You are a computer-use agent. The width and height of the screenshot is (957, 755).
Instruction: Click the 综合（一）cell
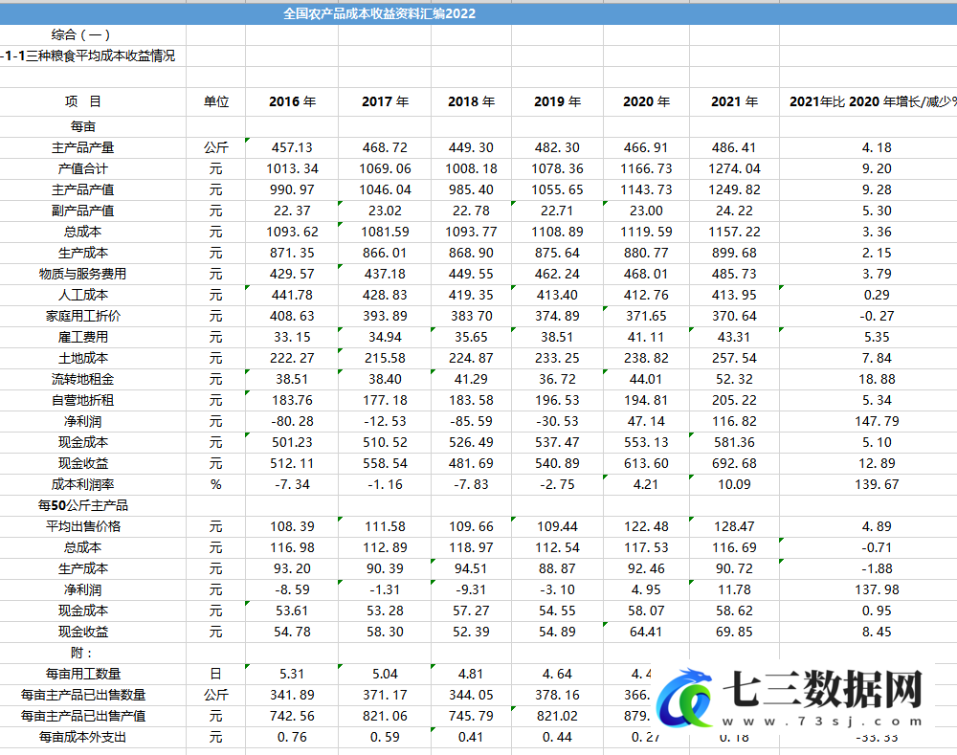(x=81, y=34)
